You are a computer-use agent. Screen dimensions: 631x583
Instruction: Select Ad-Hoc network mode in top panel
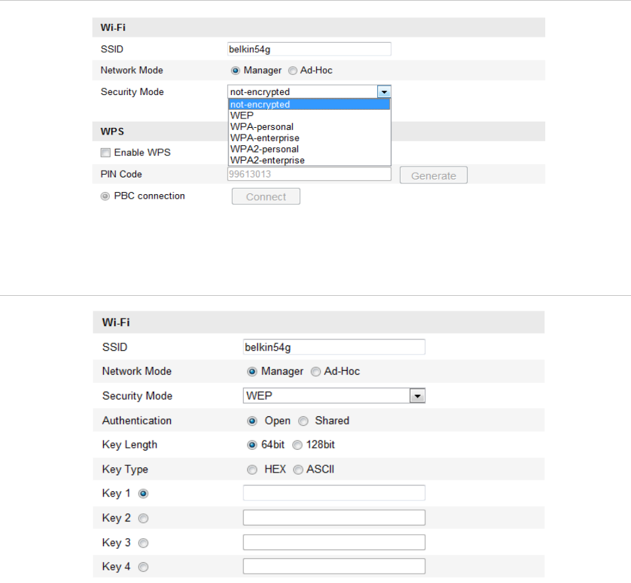click(293, 71)
